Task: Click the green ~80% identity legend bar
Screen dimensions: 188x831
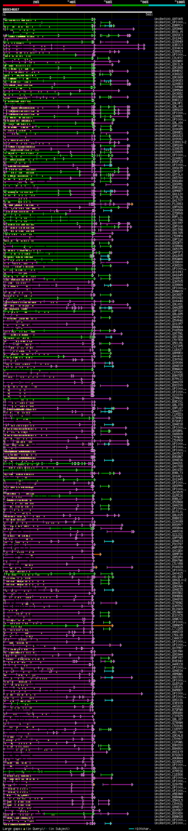Action: point(130,5)
